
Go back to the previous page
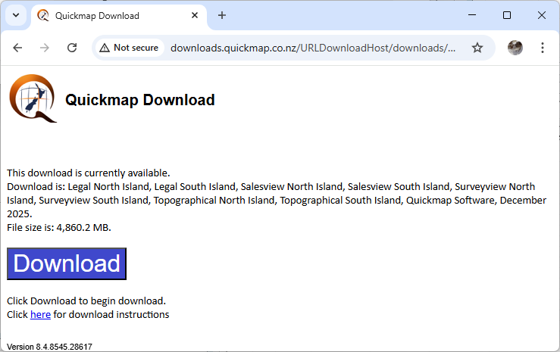(x=17, y=48)
